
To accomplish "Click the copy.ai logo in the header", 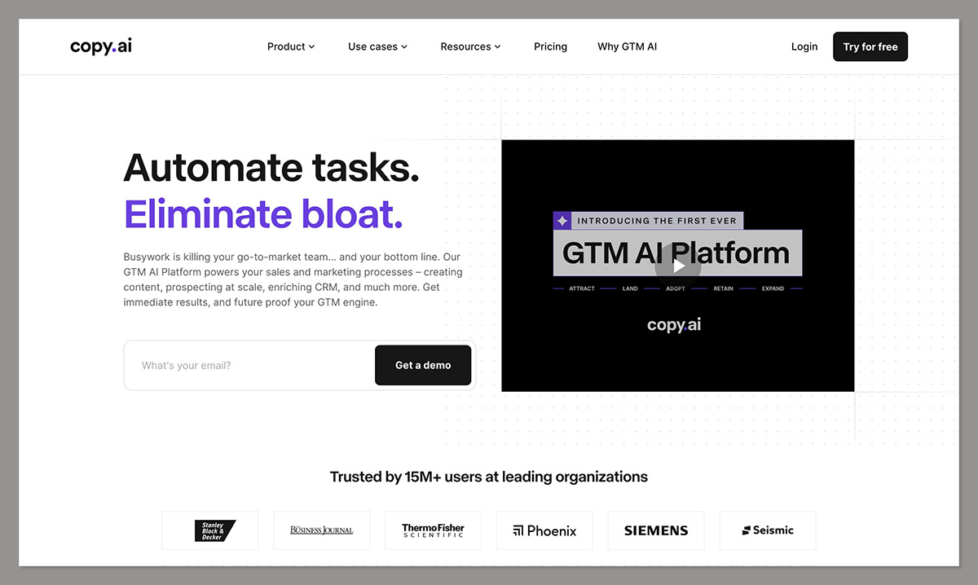I will [x=100, y=46].
